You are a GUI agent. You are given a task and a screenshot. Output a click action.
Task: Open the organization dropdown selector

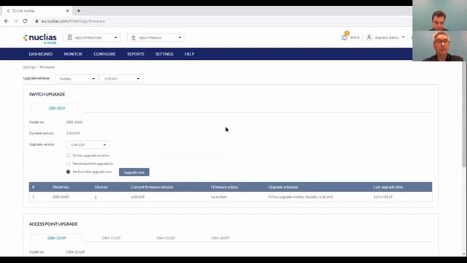(92, 37)
